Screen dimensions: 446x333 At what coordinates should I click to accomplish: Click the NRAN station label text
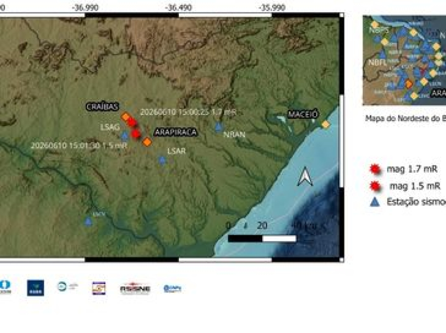(234, 135)
